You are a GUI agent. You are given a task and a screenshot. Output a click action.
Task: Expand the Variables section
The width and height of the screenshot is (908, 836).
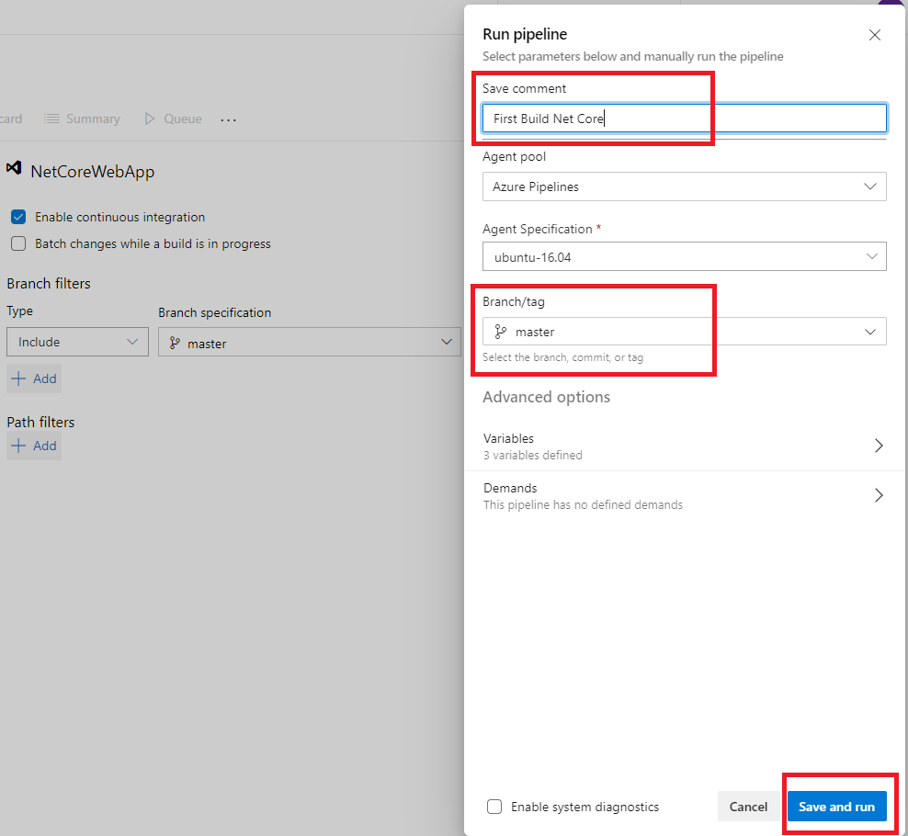coord(684,446)
